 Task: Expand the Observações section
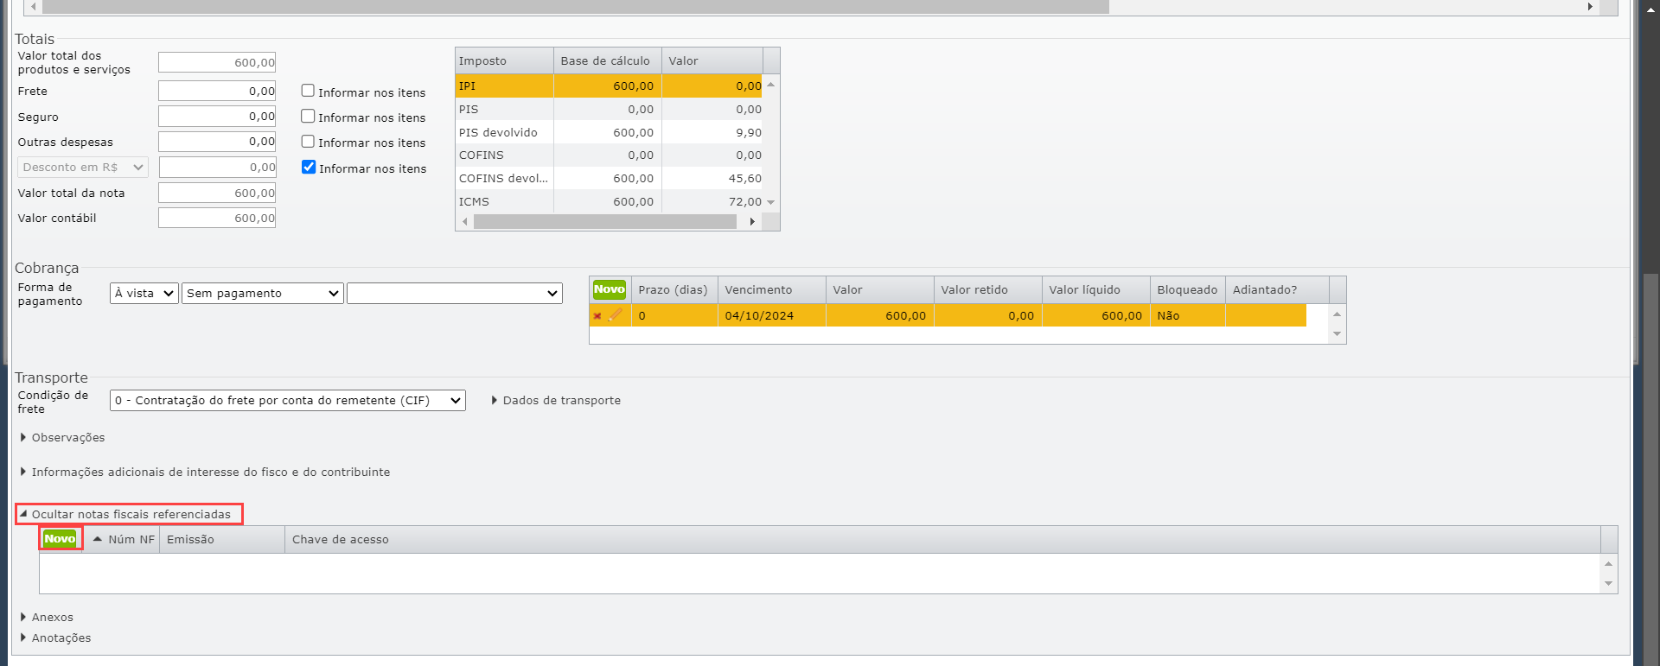62,438
